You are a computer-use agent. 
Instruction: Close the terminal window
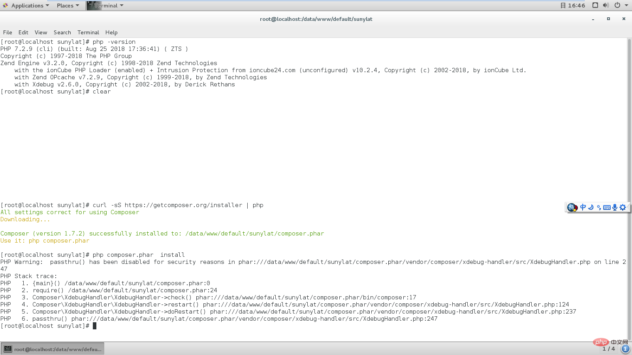[x=624, y=19]
